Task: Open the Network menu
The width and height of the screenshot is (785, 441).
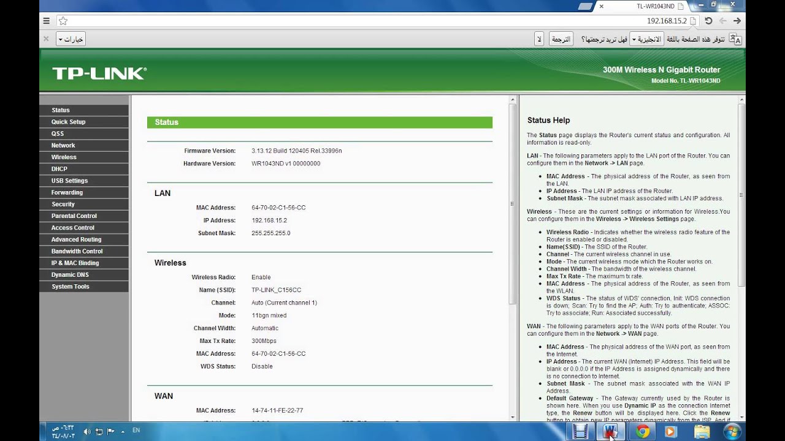Action: 84,145
